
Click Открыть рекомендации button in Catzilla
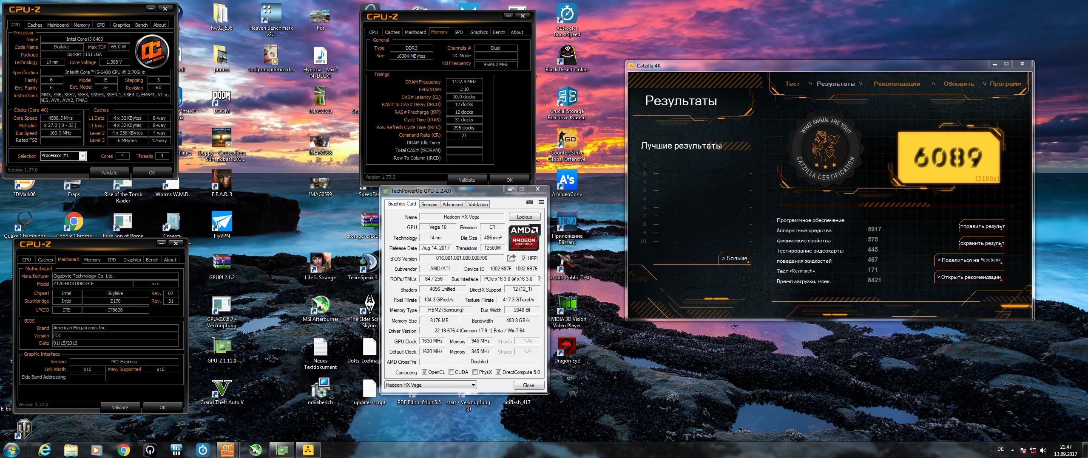(969, 277)
